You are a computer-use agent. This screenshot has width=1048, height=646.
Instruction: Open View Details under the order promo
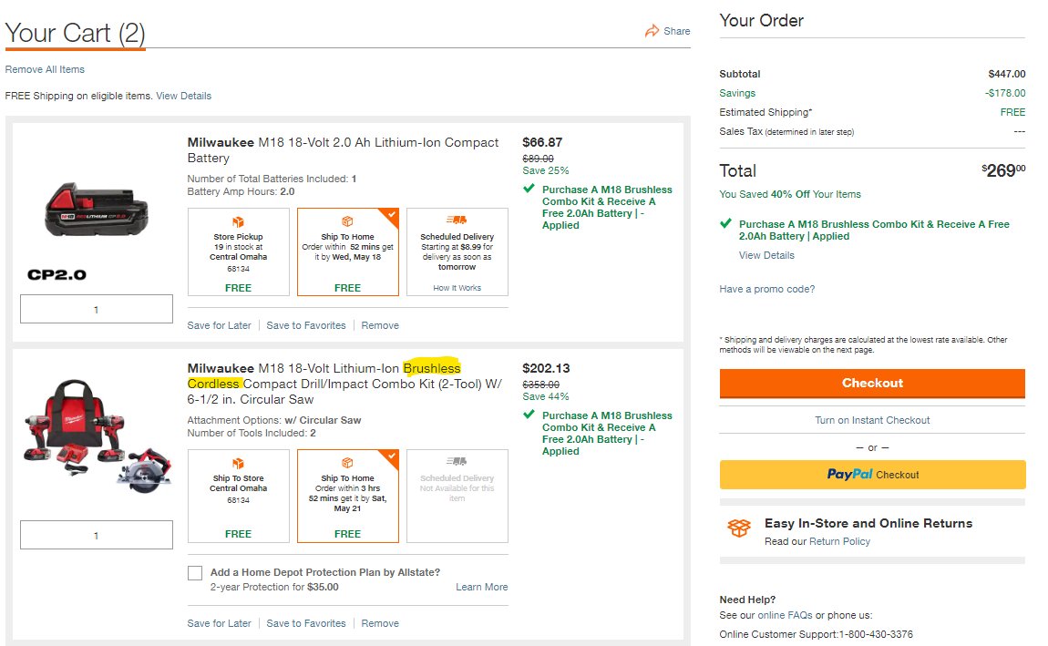point(766,255)
